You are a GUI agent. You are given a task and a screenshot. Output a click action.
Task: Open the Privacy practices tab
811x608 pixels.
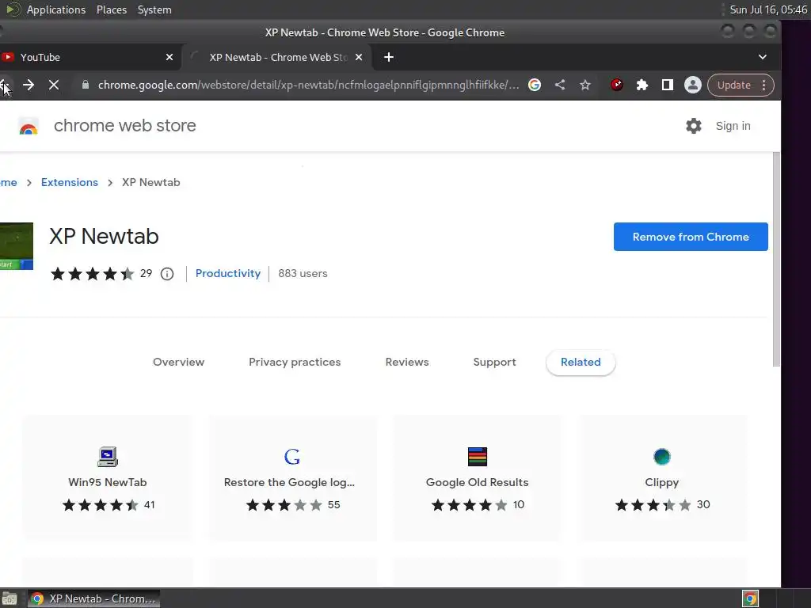pyautogui.click(x=295, y=362)
